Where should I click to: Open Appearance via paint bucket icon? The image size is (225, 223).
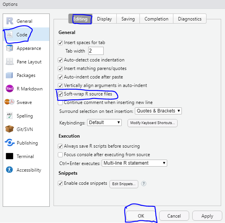pyautogui.click(x=10, y=48)
